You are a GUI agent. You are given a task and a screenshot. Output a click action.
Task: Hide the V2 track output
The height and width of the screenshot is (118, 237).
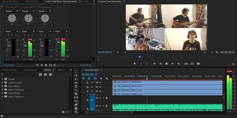(x=100, y=91)
